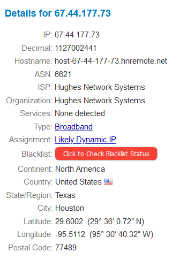Click the latitude value 29.6002
195x260 pixels.
69,221
